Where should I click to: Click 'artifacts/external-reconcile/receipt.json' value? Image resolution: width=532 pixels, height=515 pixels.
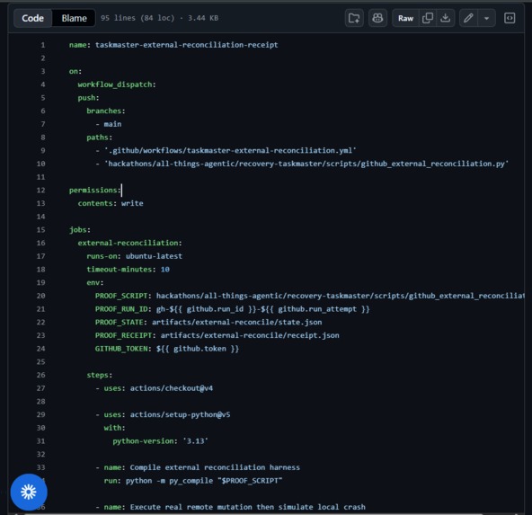(x=250, y=335)
